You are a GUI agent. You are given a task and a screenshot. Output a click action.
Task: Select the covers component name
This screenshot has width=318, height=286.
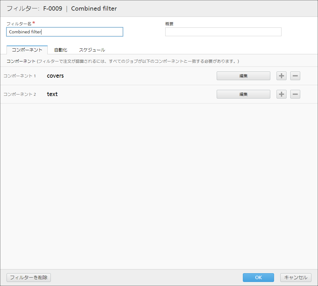[x=55, y=76]
